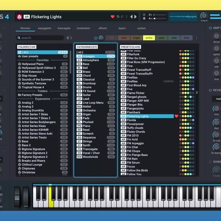Viewport: 221px width, 221px height.
Task: Click the magnifier icon in the search box
Action: point(19,38)
